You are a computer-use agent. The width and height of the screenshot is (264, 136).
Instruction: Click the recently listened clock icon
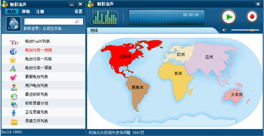(14, 95)
